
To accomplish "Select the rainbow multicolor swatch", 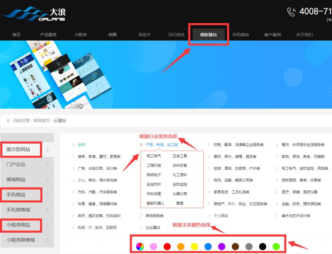I will click(x=140, y=246).
